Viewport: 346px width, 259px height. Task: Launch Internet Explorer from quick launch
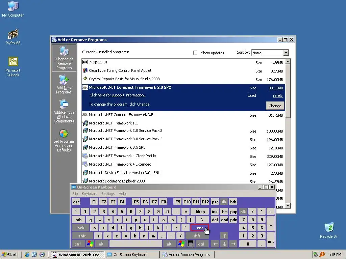click(27, 255)
